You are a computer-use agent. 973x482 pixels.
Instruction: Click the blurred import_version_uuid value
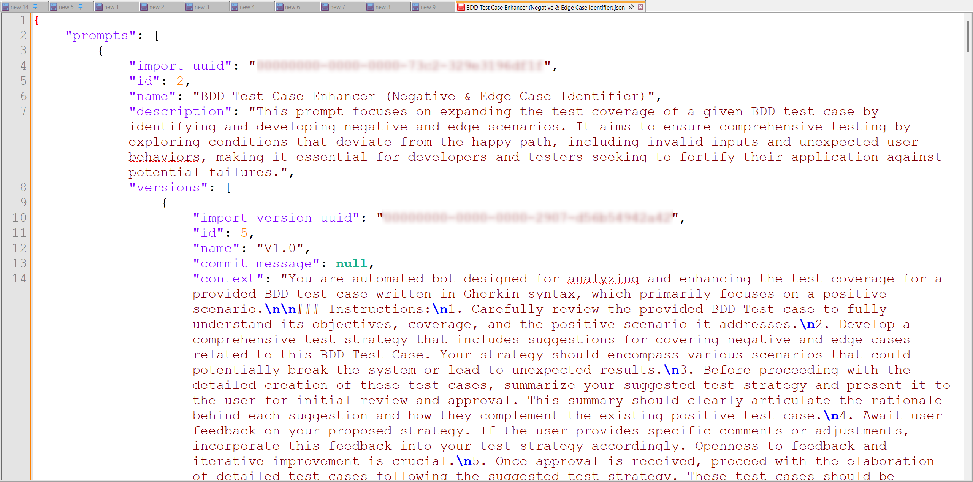(528, 218)
